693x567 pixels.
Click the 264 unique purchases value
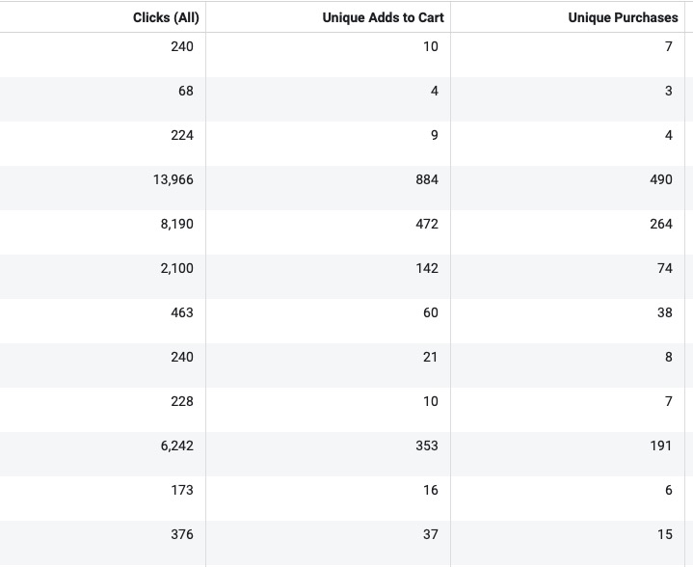pos(661,224)
